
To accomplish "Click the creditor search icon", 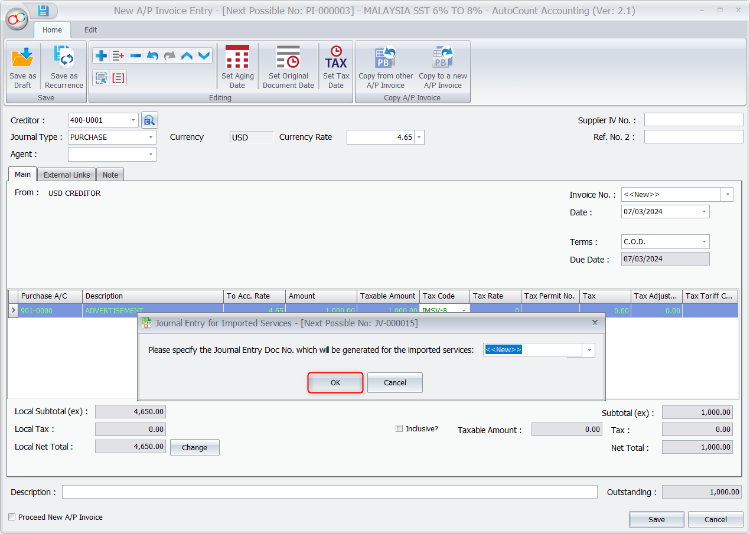I will (x=149, y=120).
